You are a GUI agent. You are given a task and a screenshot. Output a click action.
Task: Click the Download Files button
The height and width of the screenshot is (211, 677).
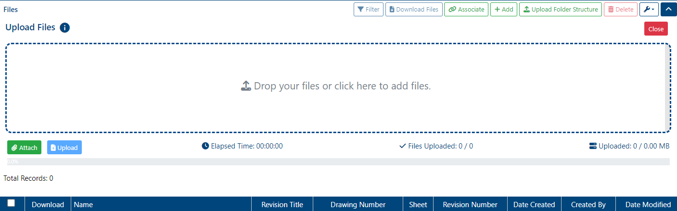414,10
